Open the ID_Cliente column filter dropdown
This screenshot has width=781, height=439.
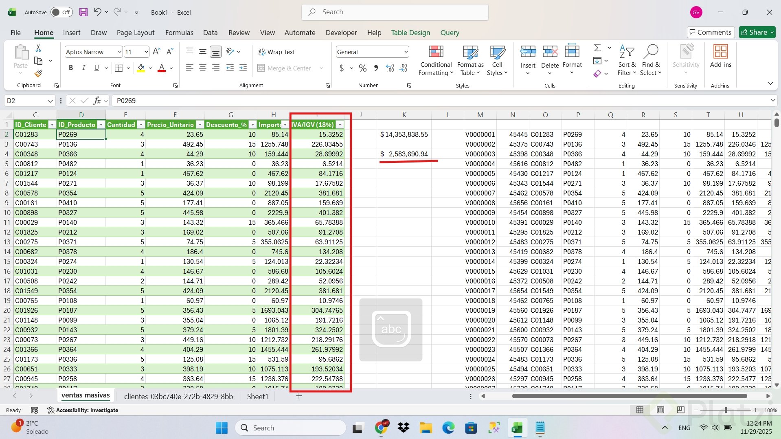tap(52, 125)
